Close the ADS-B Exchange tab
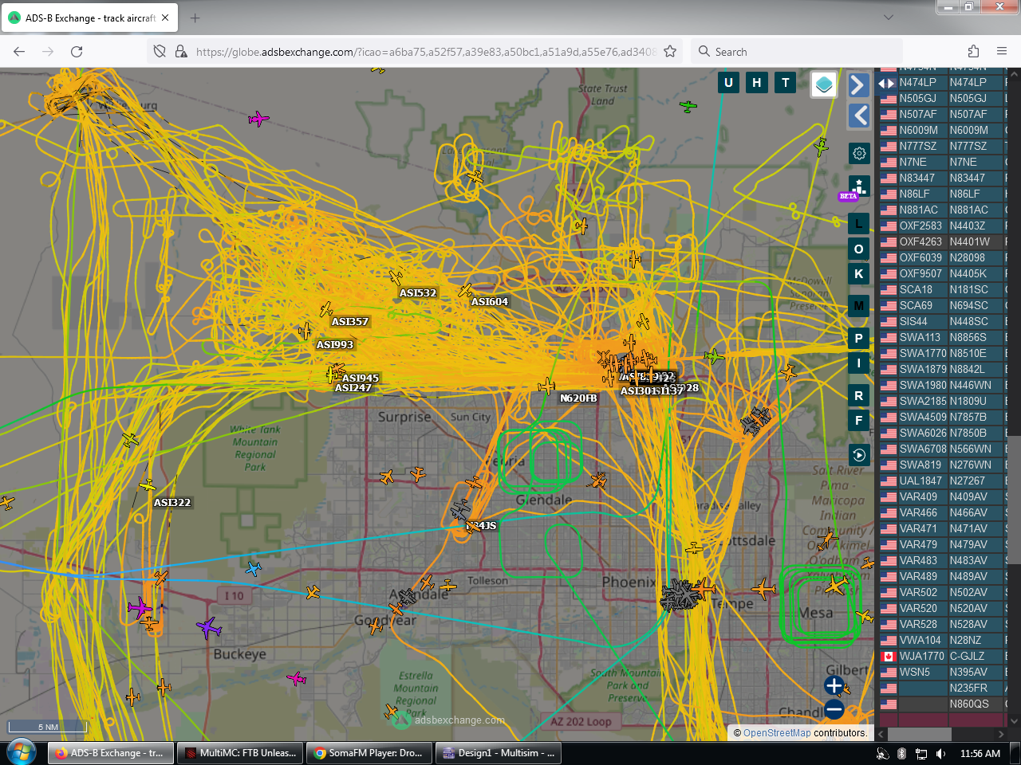This screenshot has width=1021, height=765. coord(165,18)
